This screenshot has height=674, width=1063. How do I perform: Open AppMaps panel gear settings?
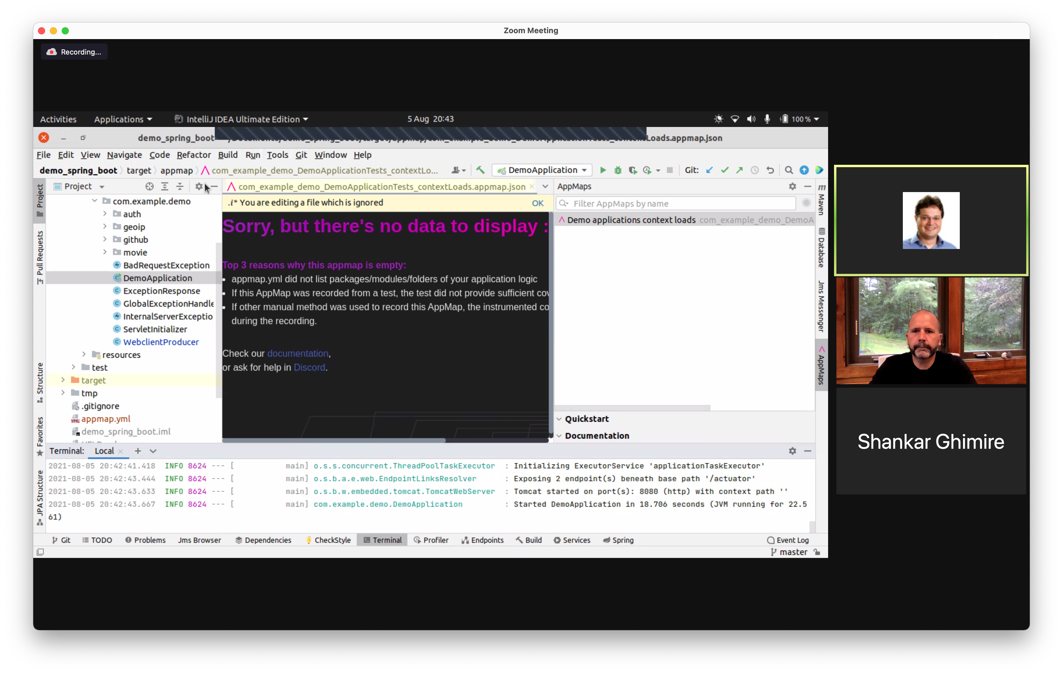[x=793, y=187]
